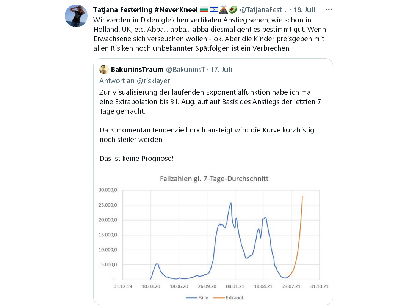
Task: Click the volcano emoji in name
Action: tap(223, 9)
